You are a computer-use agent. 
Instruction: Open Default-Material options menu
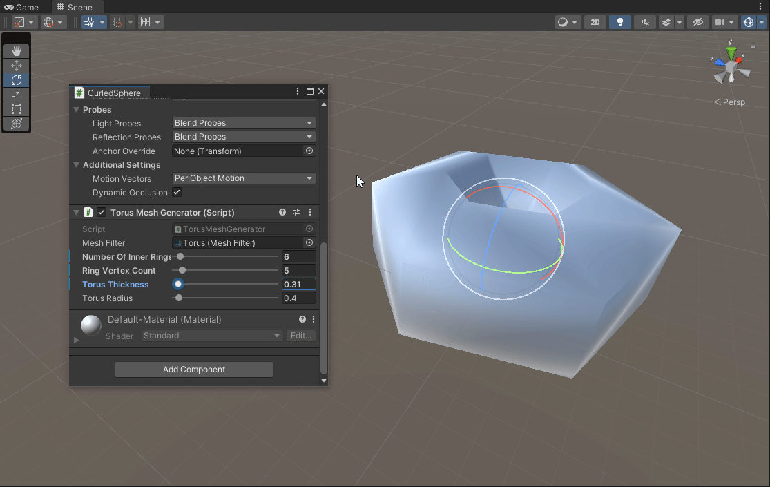pos(314,319)
